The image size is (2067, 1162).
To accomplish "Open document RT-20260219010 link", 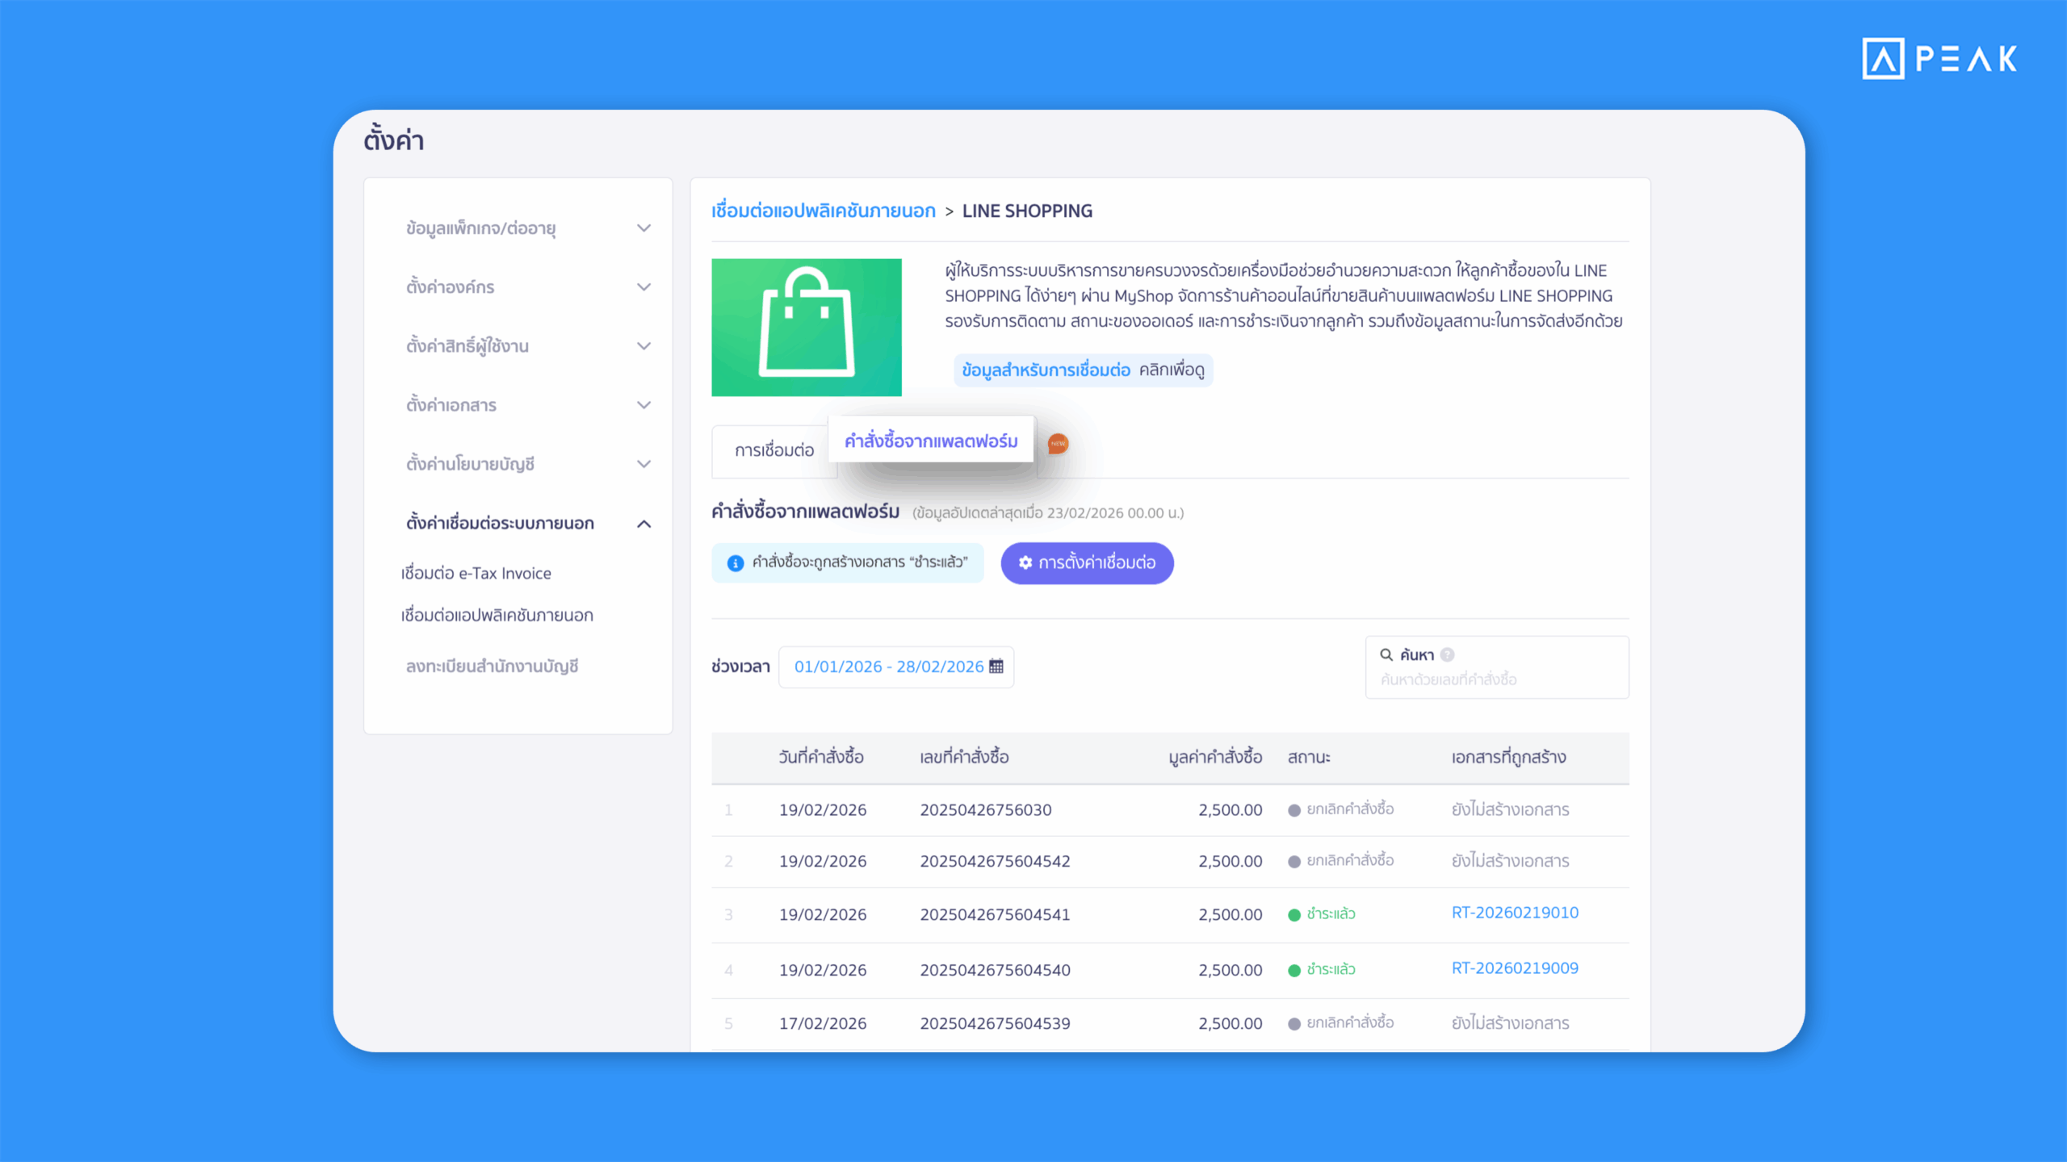I will coord(1515,913).
